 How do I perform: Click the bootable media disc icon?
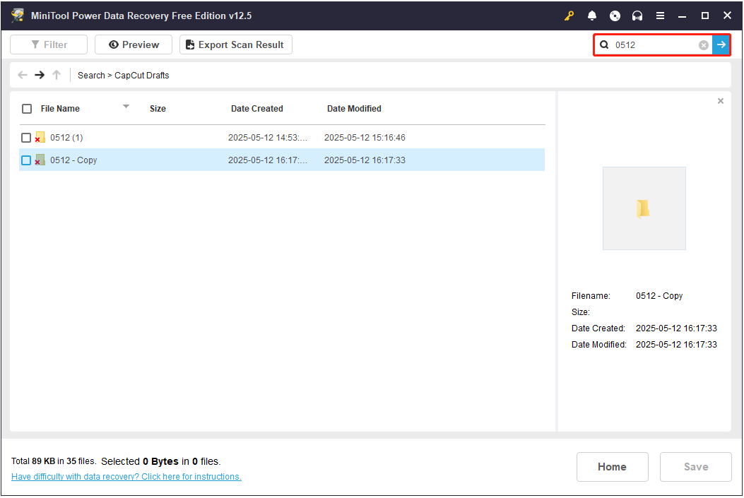coord(615,16)
